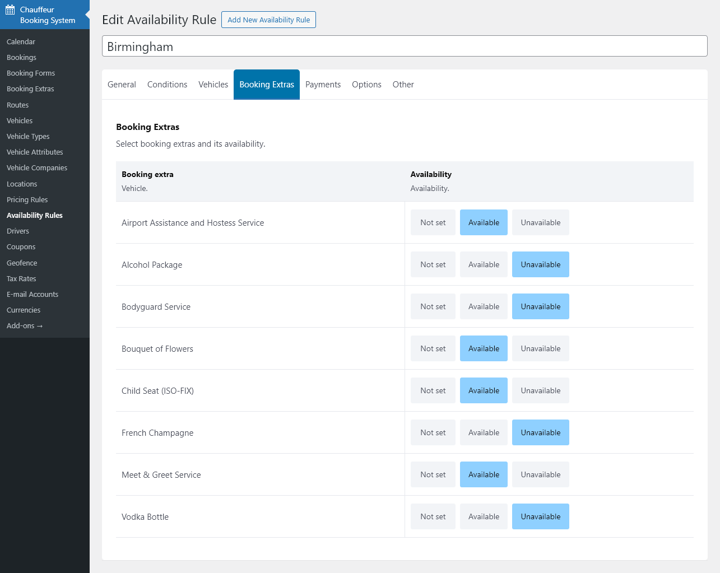Switch to the Vehicles tab

[x=213, y=85]
